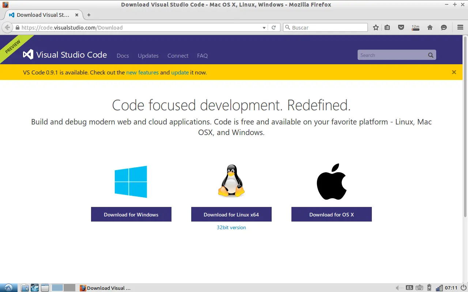This screenshot has height=292, width=468.
Task: Click the Windows logo image
Action: pyautogui.click(x=131, y=182)
